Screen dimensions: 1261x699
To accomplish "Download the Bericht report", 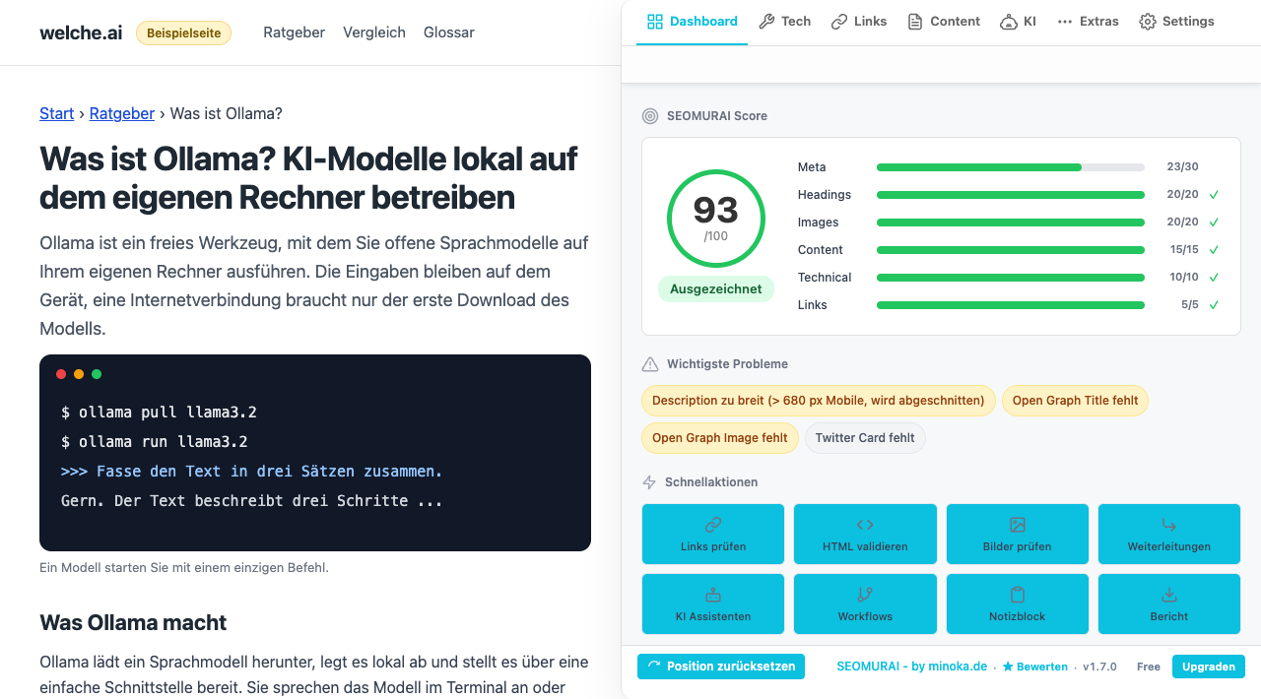I will tap(1169, 604).
